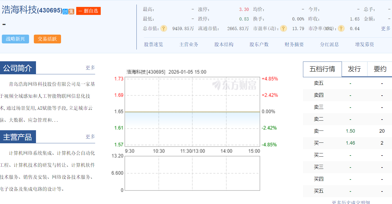Go to 财务摘要 section

click(x=294, y=44)
